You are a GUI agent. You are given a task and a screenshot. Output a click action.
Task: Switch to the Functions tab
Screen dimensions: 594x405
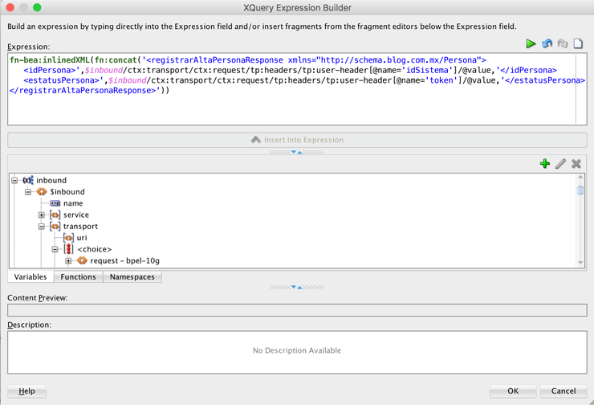78,277
